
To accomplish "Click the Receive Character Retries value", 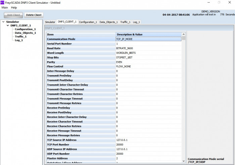I will [148, 126].
